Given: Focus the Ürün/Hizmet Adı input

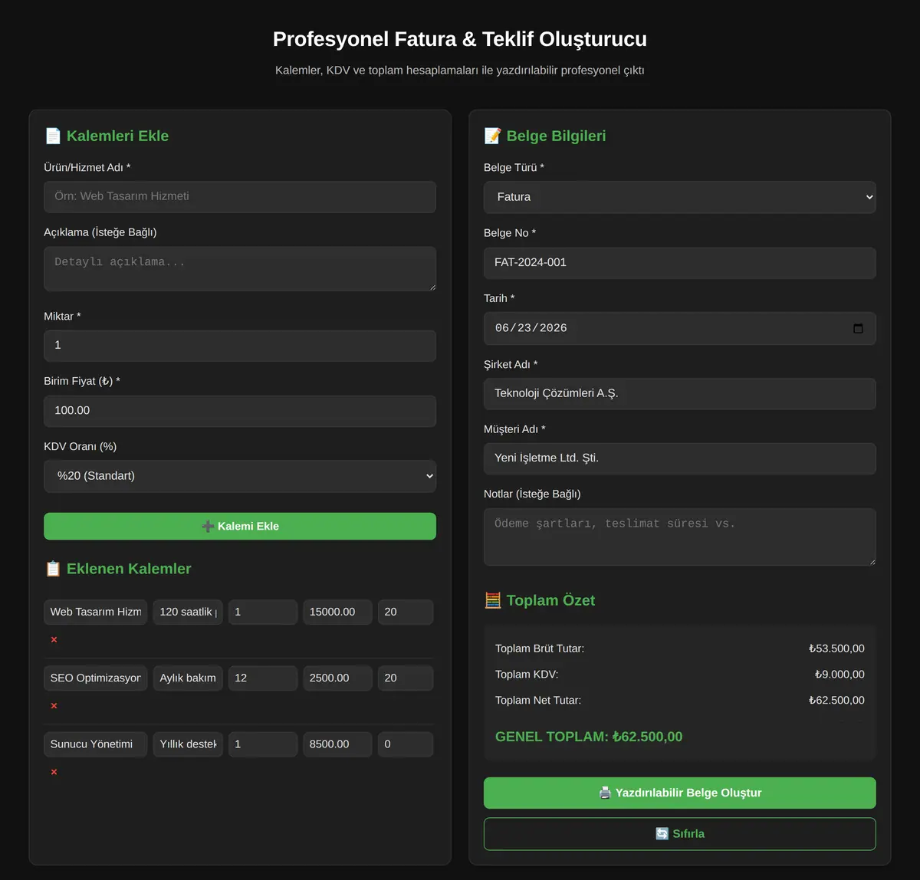Looking at the screenshot, I should [x=240, y=196].
